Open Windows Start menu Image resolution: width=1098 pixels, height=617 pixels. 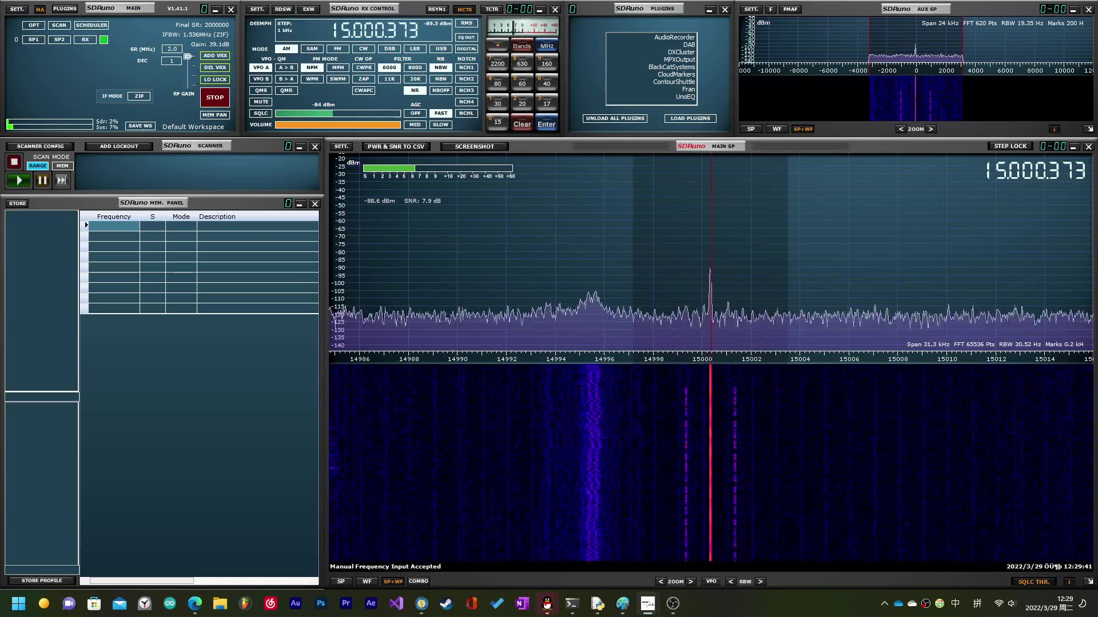point(19,603)
